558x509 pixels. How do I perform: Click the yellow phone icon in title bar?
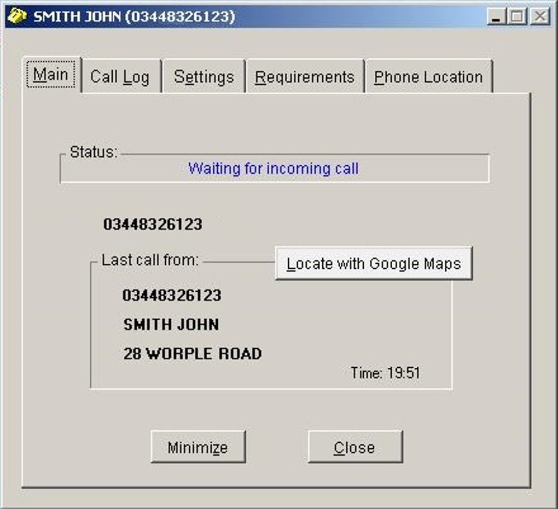tap(16, 16)
